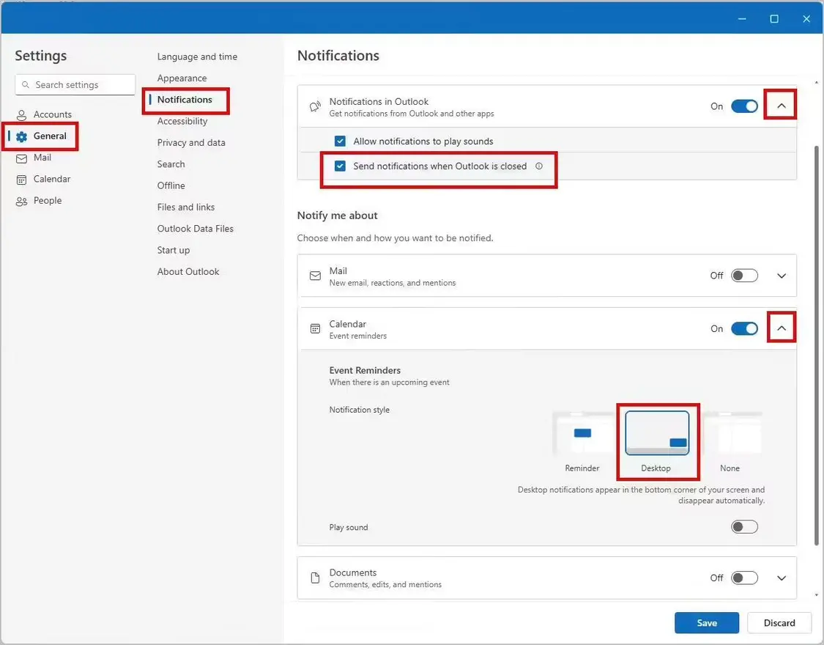Choose the None notification style thumbnail
Screen dimensions: 824x645
(732, 434)
